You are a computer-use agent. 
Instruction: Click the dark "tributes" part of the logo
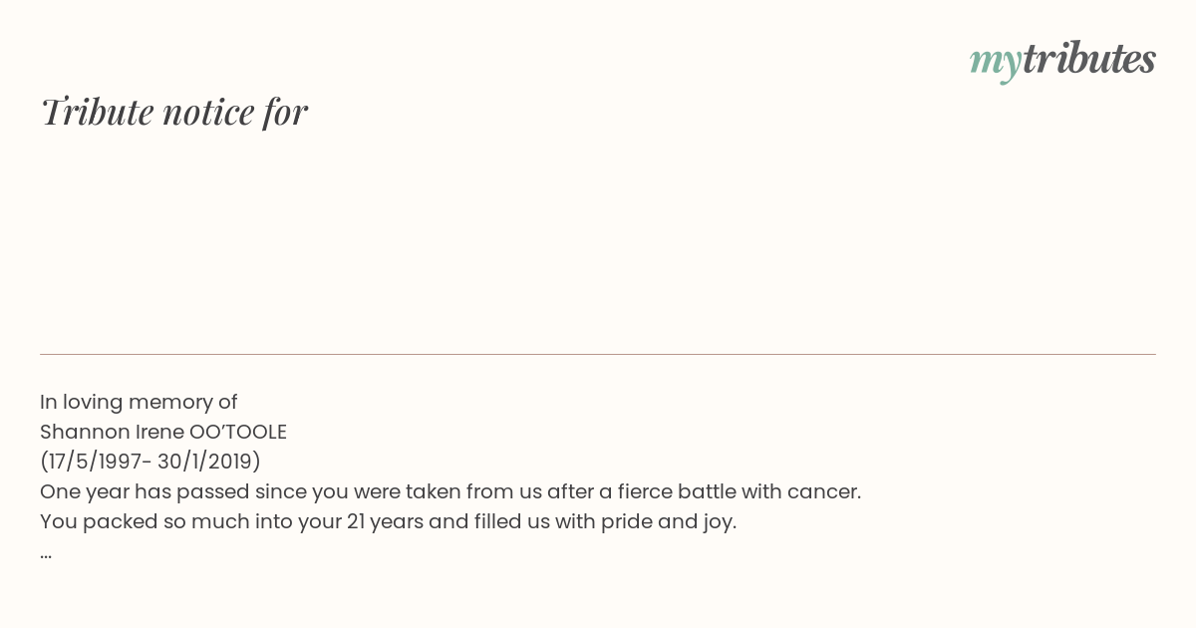point(1088,60)
